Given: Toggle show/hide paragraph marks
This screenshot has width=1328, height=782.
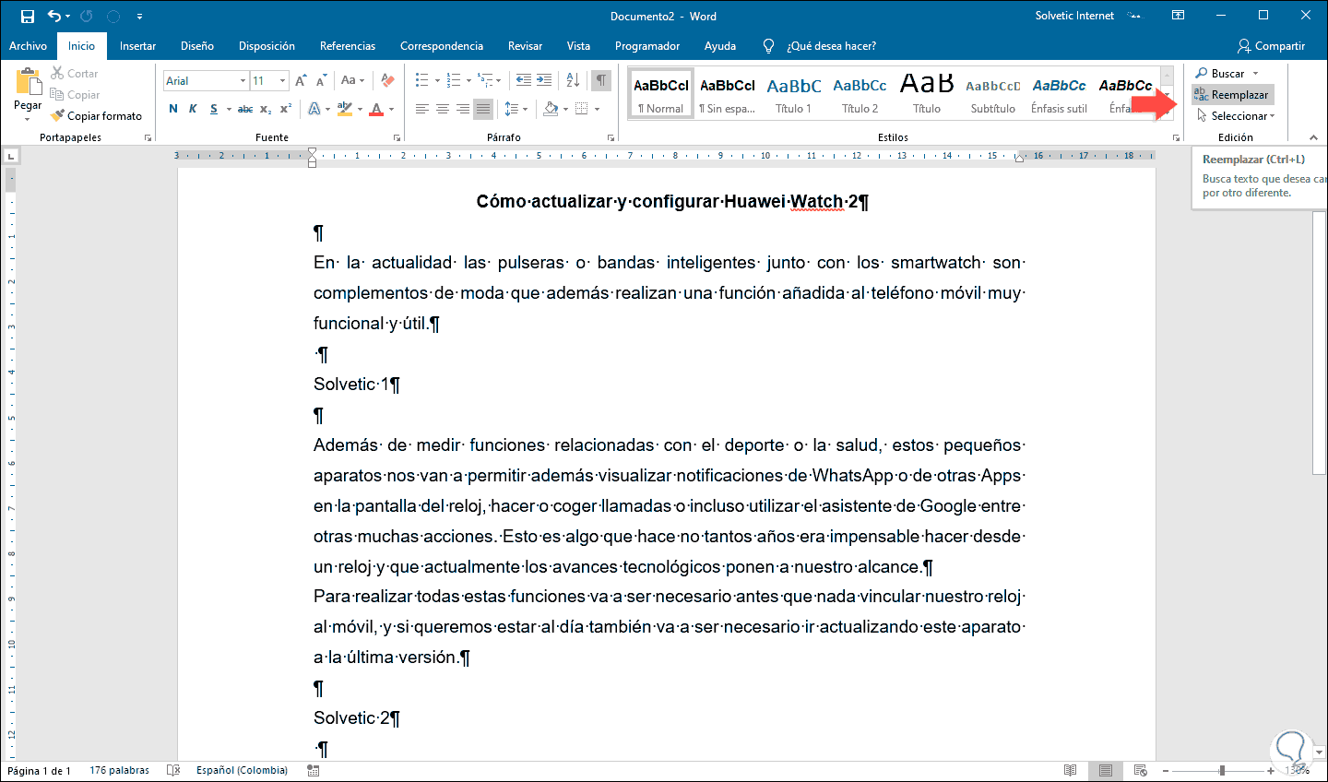Looking at the screenshot, I should (x=601, y=80).
